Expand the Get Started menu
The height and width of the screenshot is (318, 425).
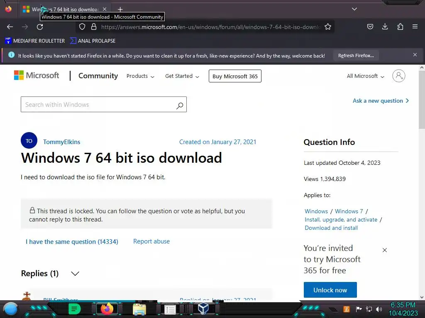tap(182, 76)
